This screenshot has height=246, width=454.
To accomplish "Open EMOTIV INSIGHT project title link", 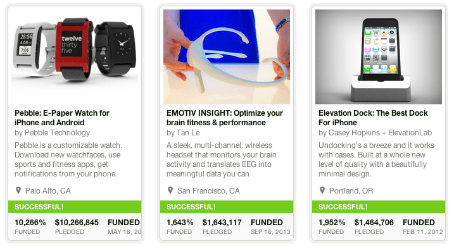I will tap(224, 118).
